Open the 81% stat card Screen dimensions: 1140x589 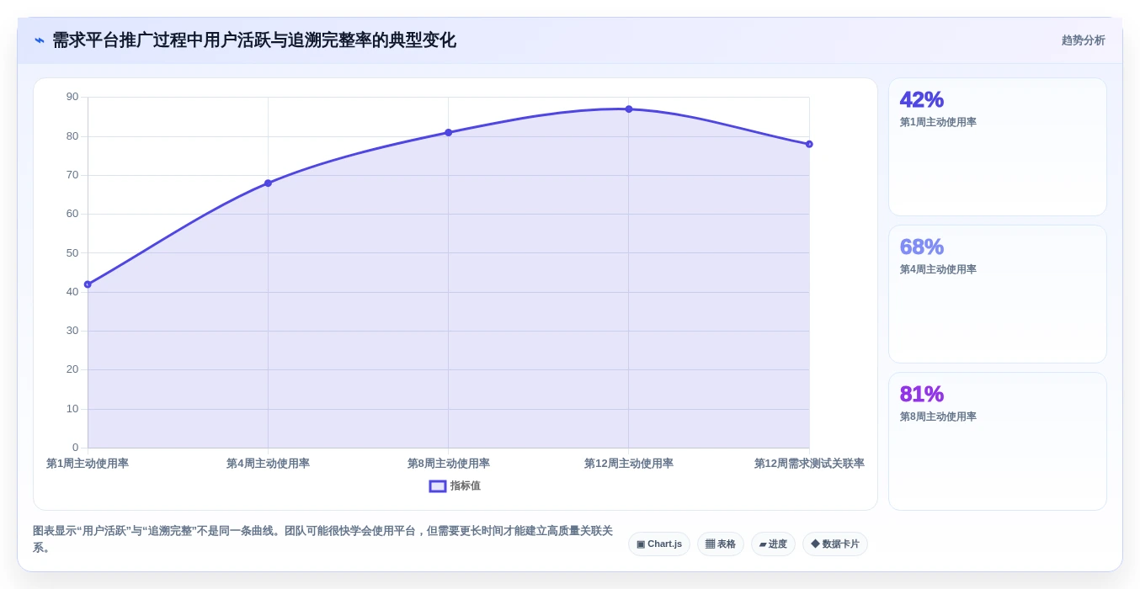point(998,442)
